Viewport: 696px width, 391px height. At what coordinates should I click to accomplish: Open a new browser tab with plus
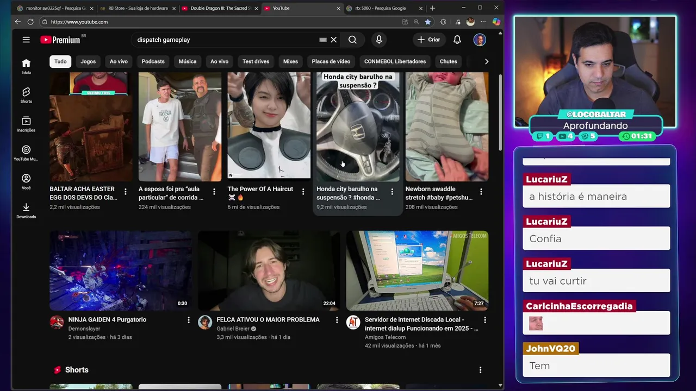coord(432,8)
